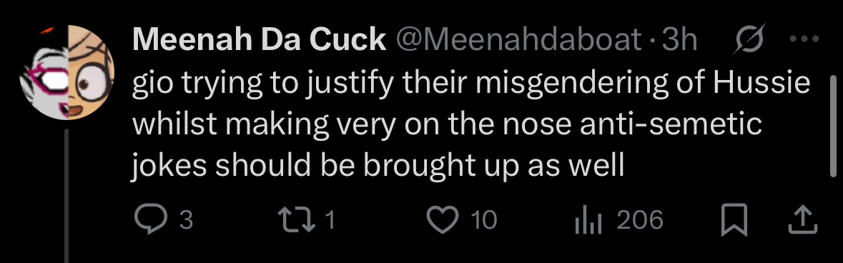
Task: Repost this tweet using the retweet icon
Action: click(296, 220)
